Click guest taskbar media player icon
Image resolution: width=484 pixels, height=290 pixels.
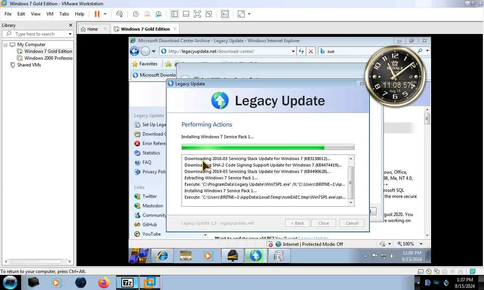208,256
